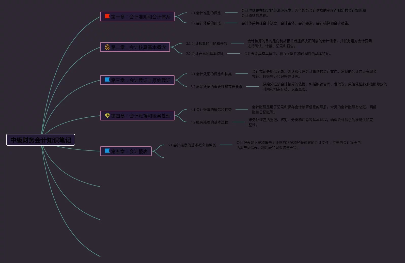Click the subtopic 5.1 会计报表的基本概念和种类
This screenshot has width=405, height=263.
(192, 145)
